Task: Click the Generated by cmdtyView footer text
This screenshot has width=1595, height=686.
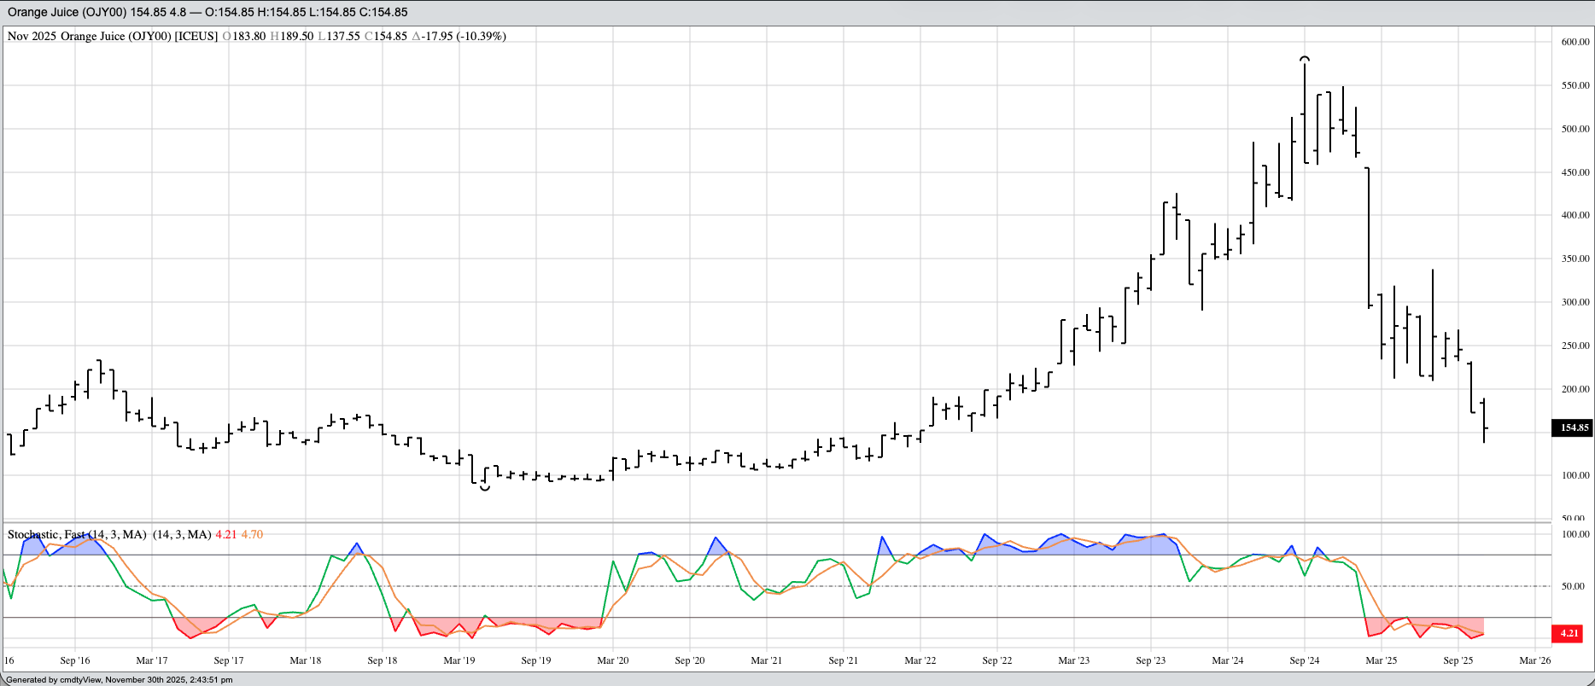Action: tap(120, 680)
